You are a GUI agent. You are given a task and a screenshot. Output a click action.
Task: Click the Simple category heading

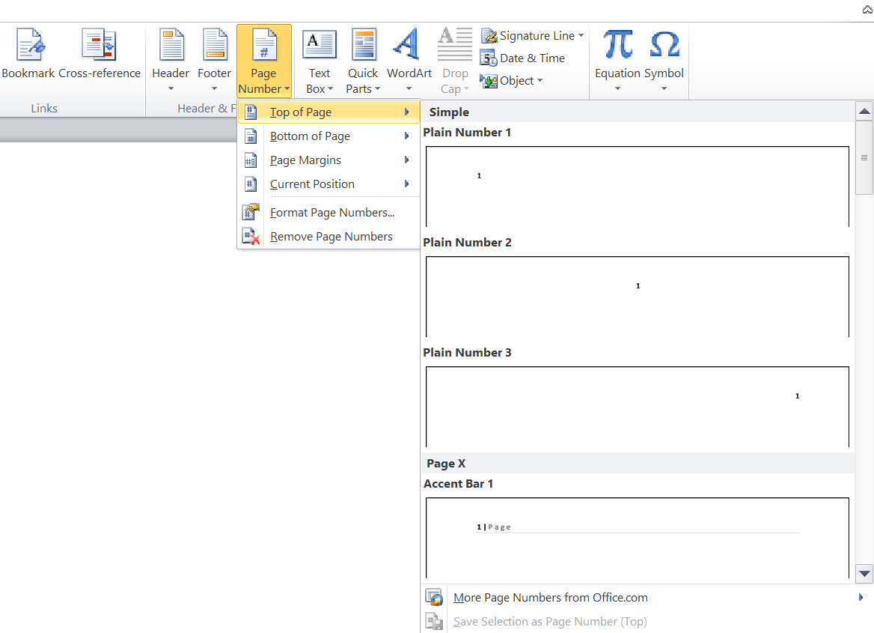[449, 112]
